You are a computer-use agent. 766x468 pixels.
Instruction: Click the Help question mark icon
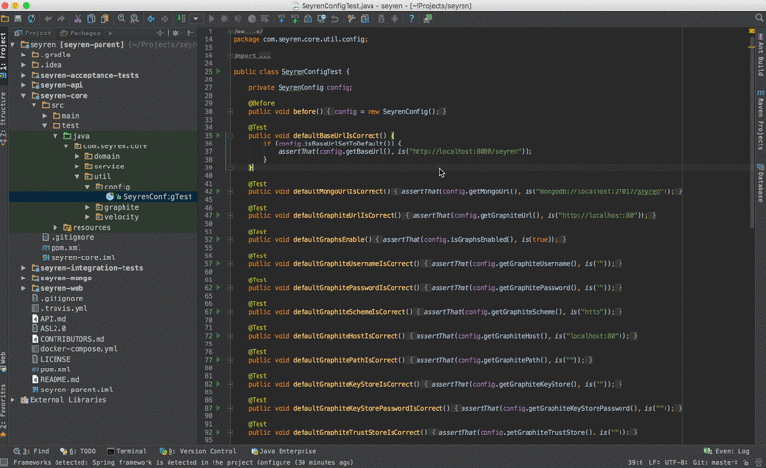pos(412,19)
